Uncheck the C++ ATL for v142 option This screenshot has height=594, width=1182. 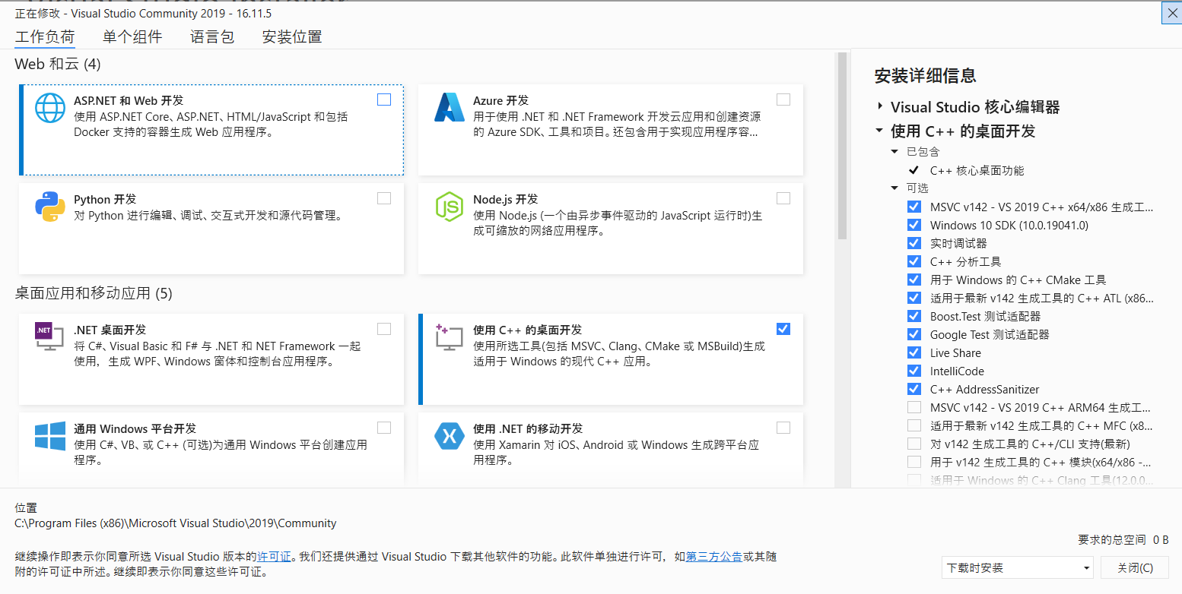click(914, 298)
